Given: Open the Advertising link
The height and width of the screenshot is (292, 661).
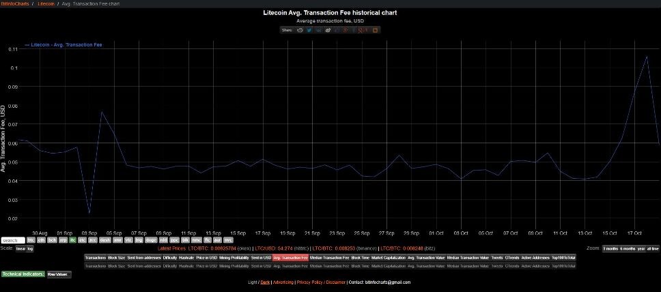Looking at the screenshot, I should (x=283, y=282).
